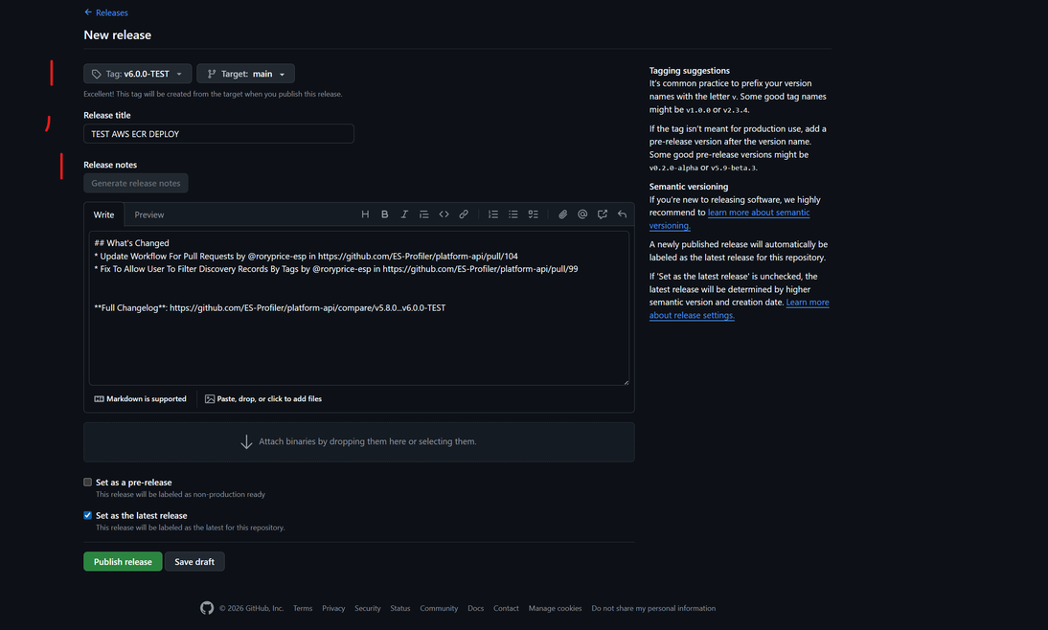
Task: Insert code with the angle brackets icon
Action: [x=444, y=214]
